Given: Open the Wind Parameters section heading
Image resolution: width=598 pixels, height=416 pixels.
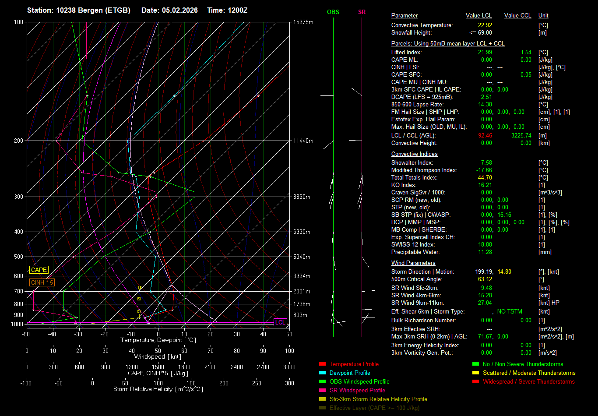Looking at the screenshot, I should pos(413,263).
